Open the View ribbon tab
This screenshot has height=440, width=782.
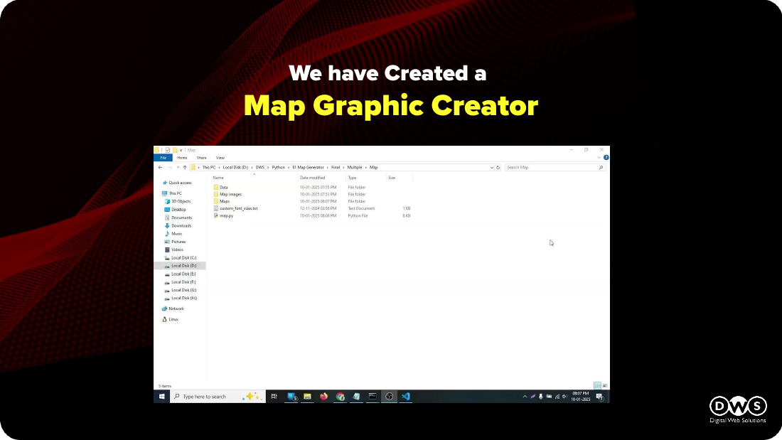click(220, 158)
